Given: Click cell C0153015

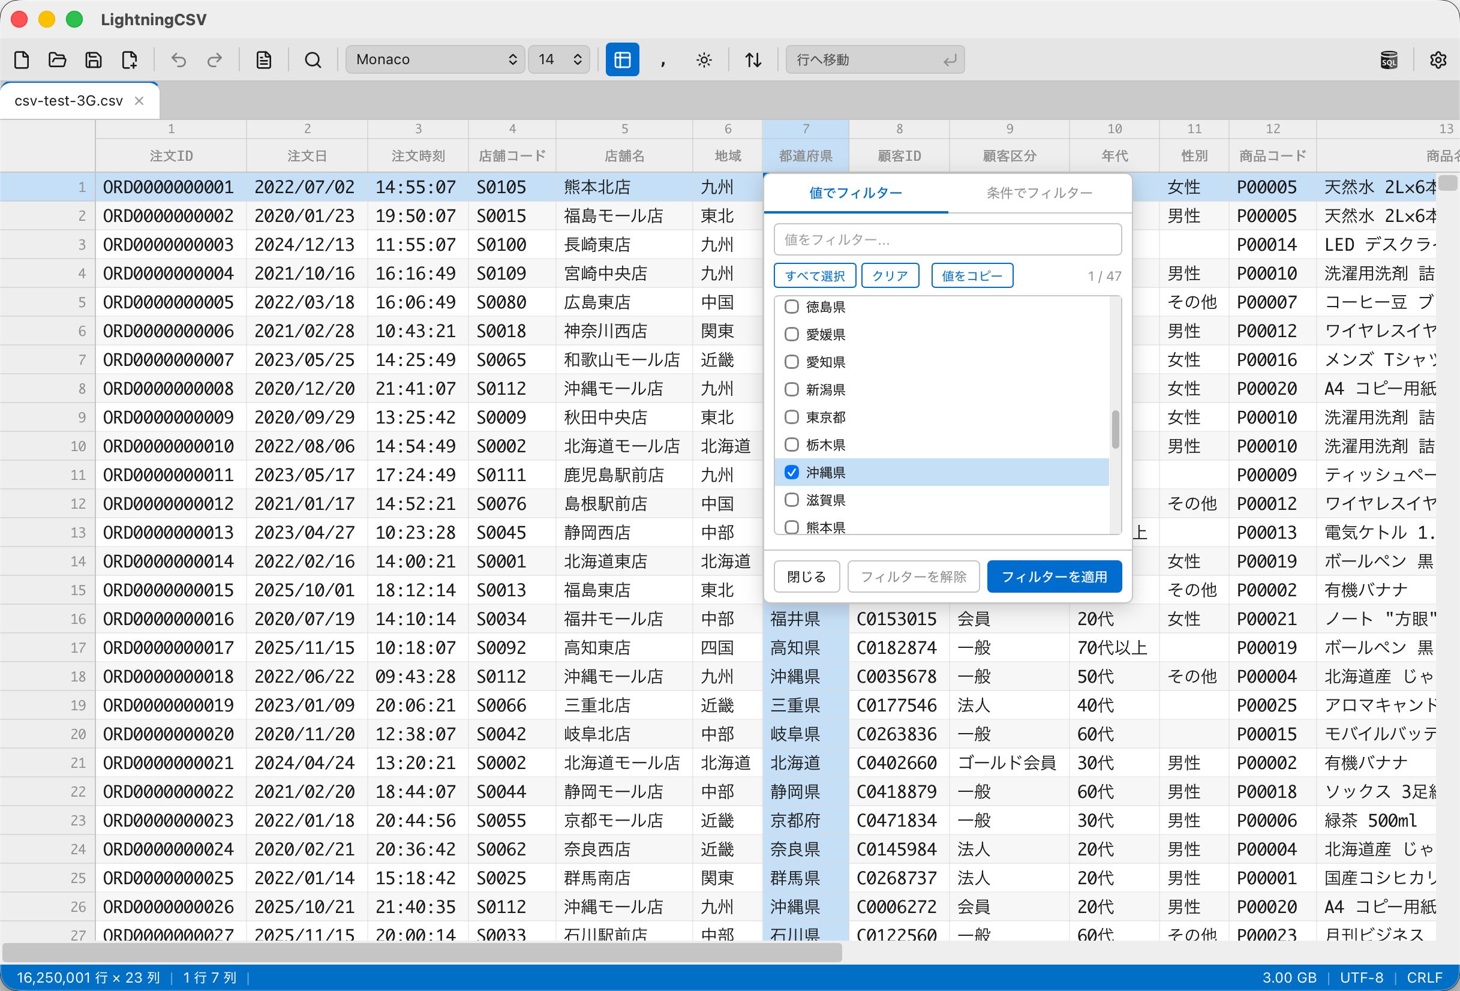Looking at the screenshot, I should coord(899,619).
